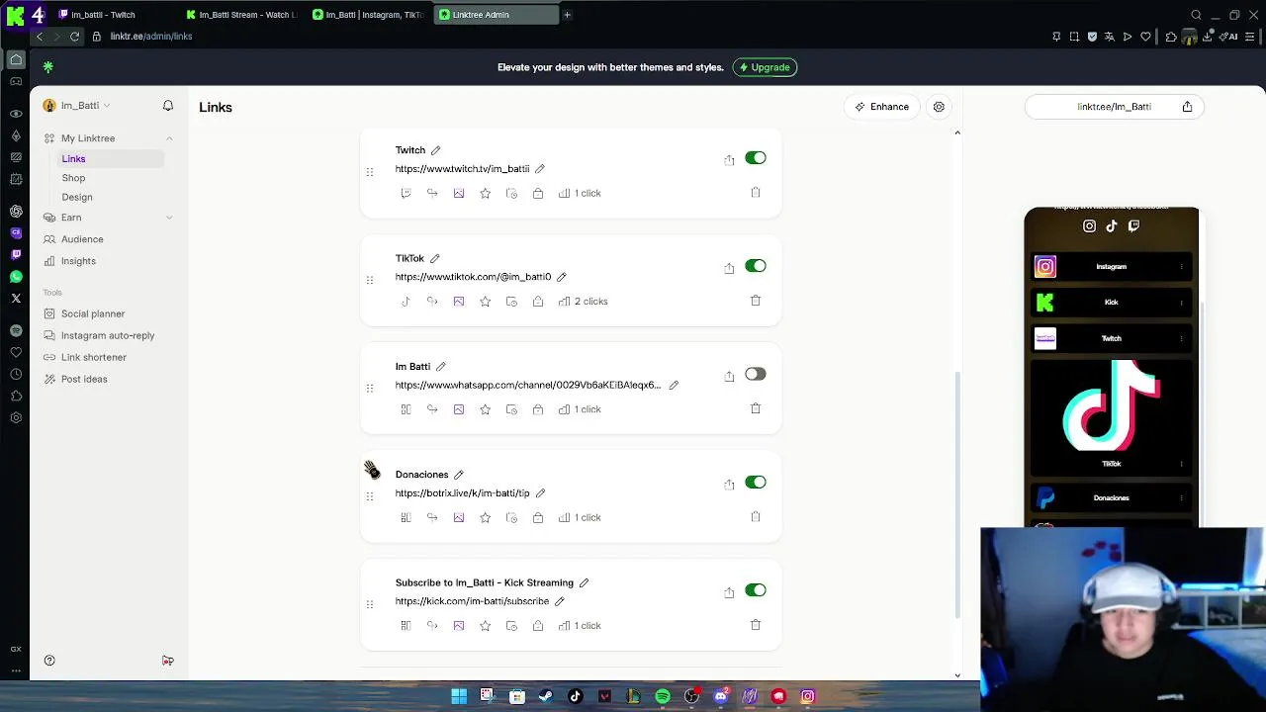Viewport: 1266px width, 712px height.
Task: Open Shop in the sidebar
Action: click(73, 178)
